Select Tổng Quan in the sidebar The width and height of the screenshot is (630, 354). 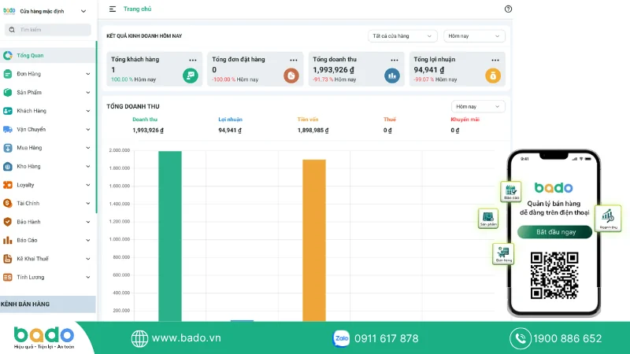(48, 55)
